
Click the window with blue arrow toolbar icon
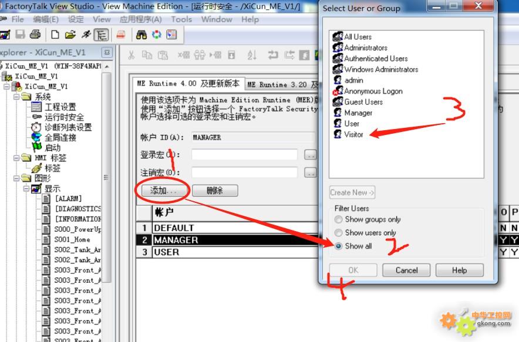pos(171,35)
